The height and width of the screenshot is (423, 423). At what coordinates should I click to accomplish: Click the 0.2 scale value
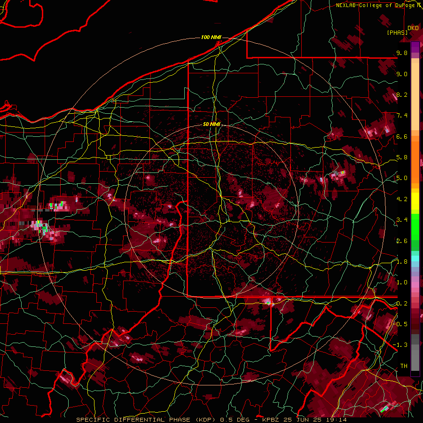[x=402, y=304]
